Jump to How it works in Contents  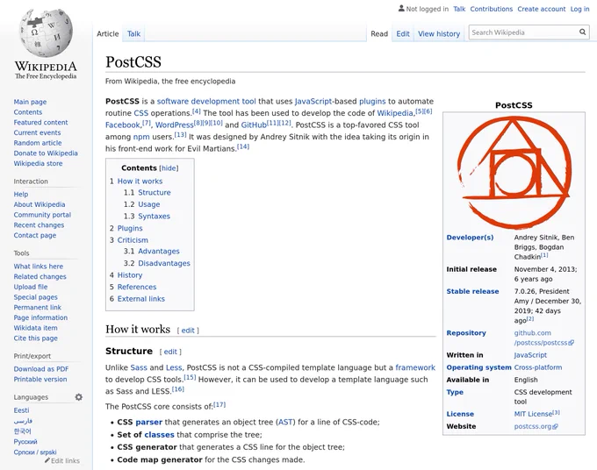click(x=140, y=182)
